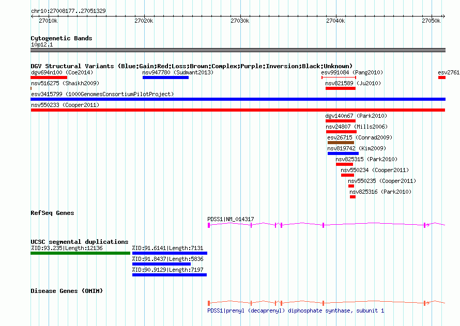
Task: Click the 27030k ruler tick label
Action: (x=240, y=21)
